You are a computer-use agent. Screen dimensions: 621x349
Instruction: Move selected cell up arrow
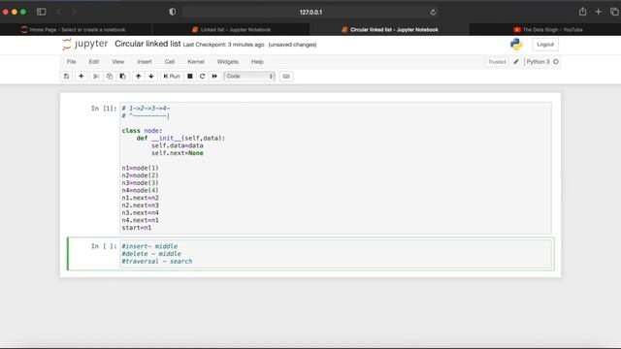(x=138, y=76)
